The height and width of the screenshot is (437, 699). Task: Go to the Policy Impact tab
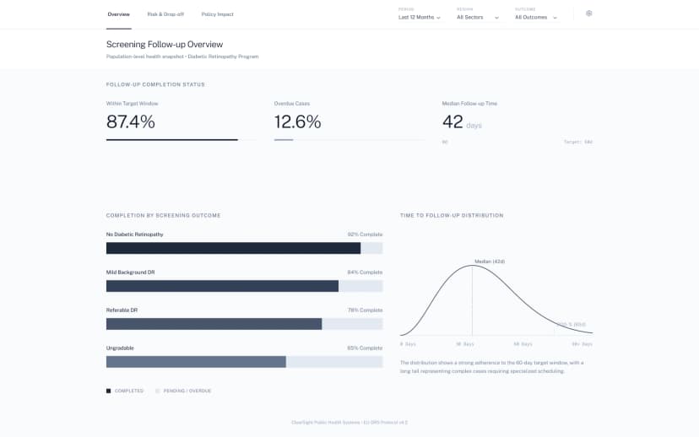[217, 14]
